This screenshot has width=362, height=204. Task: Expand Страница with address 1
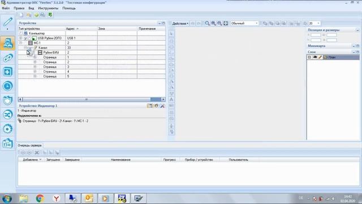click(x=35, y=57)
